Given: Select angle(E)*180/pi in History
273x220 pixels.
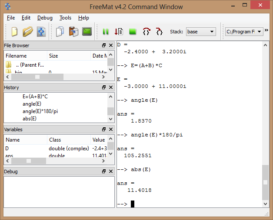Looking at the screenshot, I should tap(40, 111).
